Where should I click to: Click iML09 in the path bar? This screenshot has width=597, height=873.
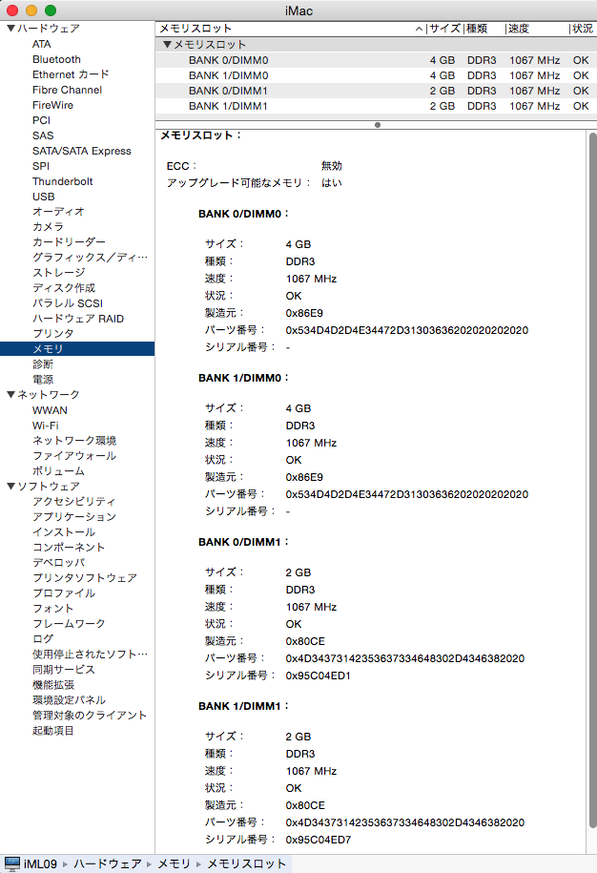[x=41, y=863]
